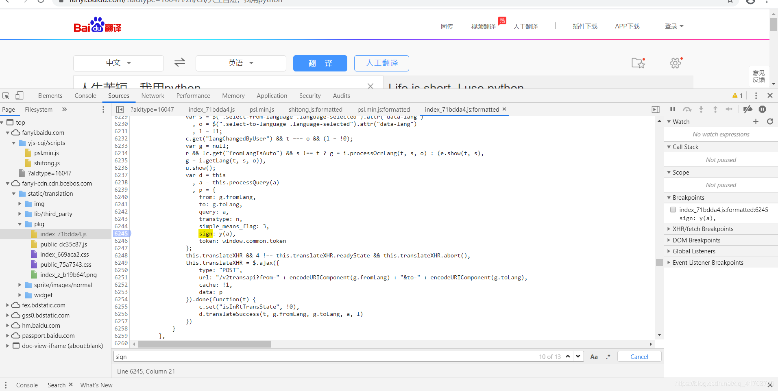The height and width of the screenshot is (391, 778).
Task: Open the 插件下载 link
Action: coord(585,26)
